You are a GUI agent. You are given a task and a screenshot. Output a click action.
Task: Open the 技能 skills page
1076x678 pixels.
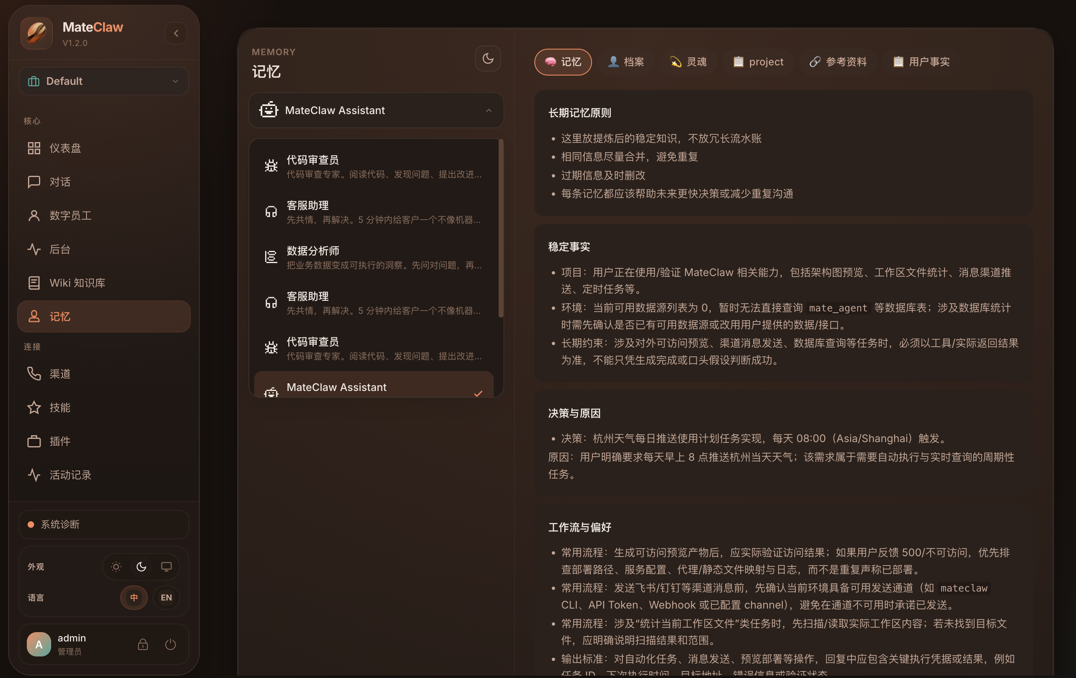pos(104,408)
